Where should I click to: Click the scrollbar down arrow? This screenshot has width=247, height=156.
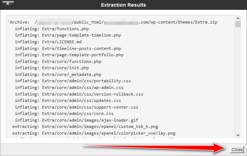(x=238, y=135)
